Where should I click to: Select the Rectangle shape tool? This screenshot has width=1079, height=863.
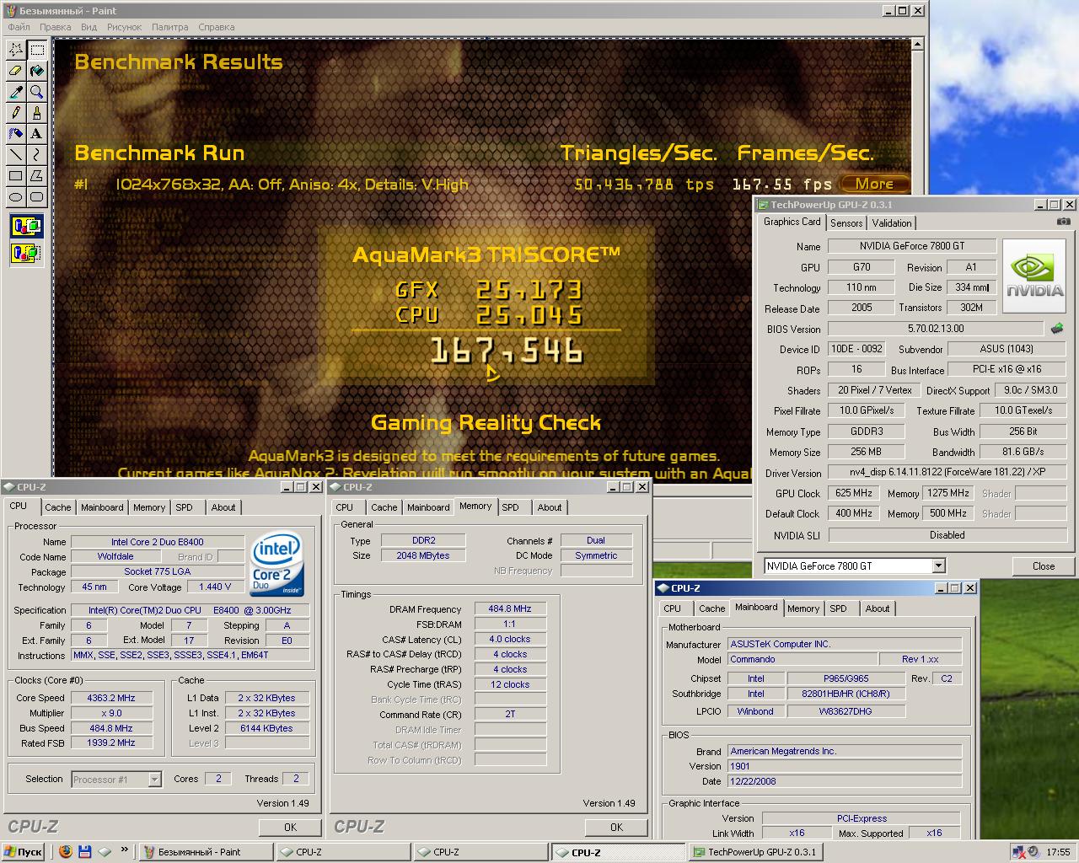coord(16,176)
